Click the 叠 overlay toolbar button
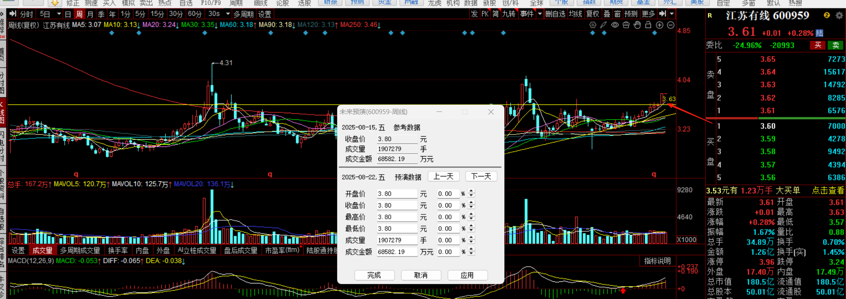This screenshot has height=299, width=846. pyautogui.click(x=607, y=14)
